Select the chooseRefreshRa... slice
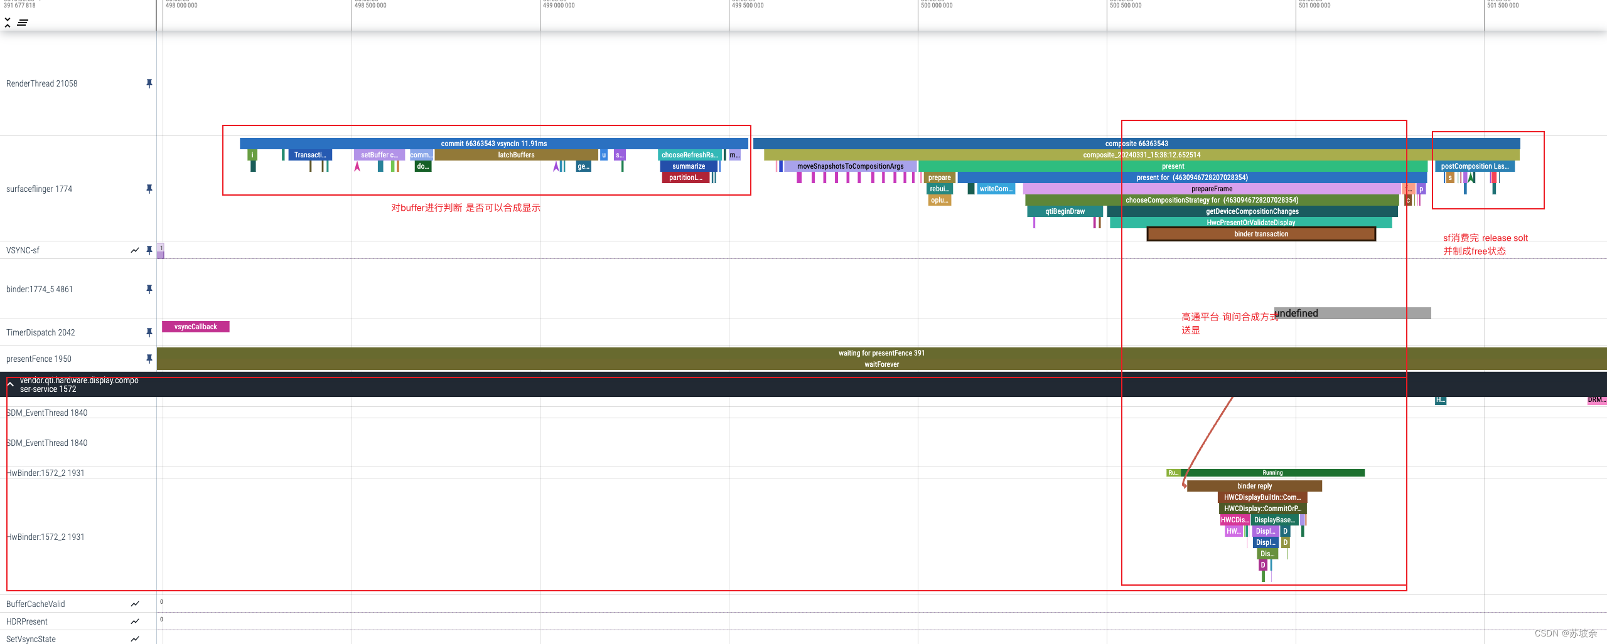Screen dimensions: 1607x644 pos(689,155)
